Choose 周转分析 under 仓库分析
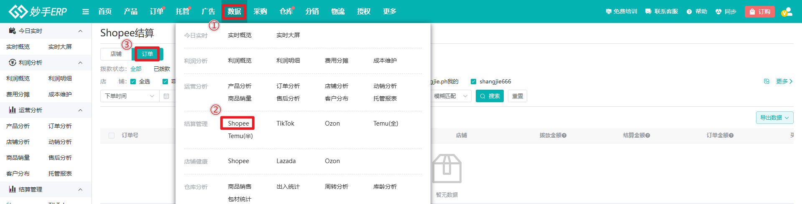Viewport: 802px width, 204px height. (337, 187)
